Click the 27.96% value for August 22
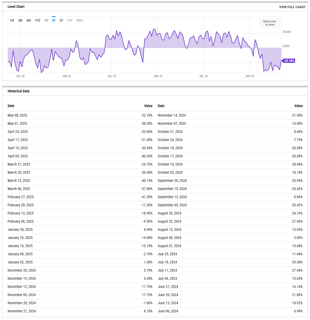The width and height of the screenshot is (310, 320). (297, 221)
